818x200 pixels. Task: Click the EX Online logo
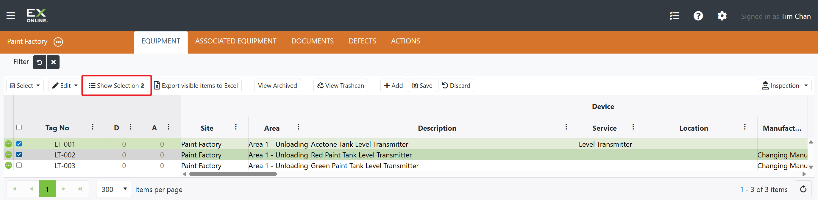pos(37,16)
